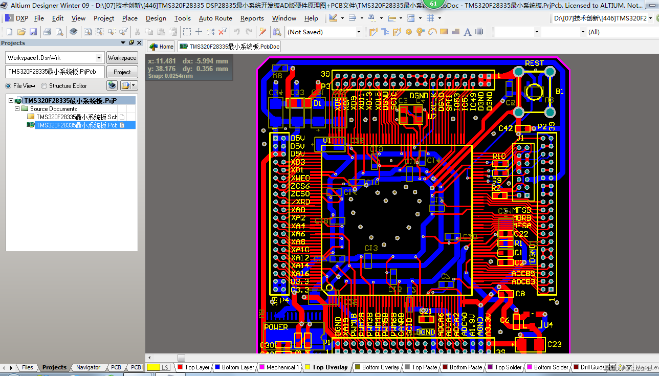Viewport: 659px width, 376px height.
Task: Open the document path dropdown arrow
Action: [x=651, y=18]
